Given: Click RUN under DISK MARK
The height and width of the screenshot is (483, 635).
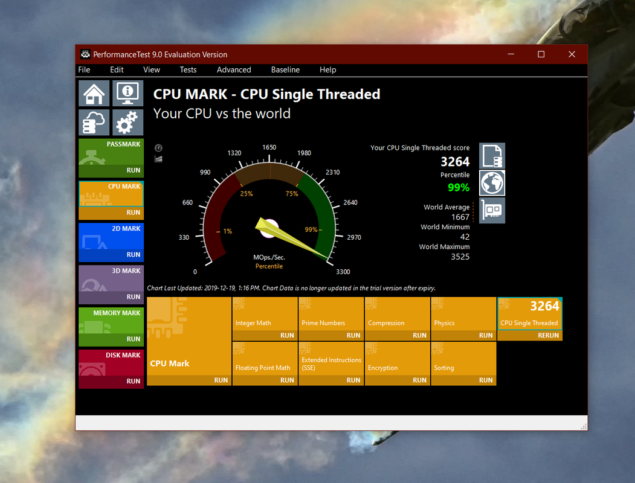Looking at the screenshot, I should point(111,382).
